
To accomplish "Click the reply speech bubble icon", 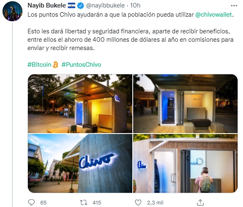I will click(32, 202).
